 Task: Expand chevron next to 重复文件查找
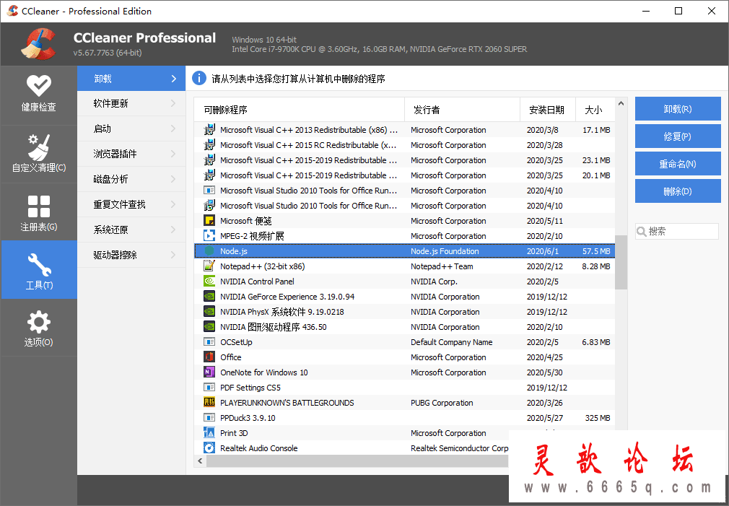coord(173,204)
